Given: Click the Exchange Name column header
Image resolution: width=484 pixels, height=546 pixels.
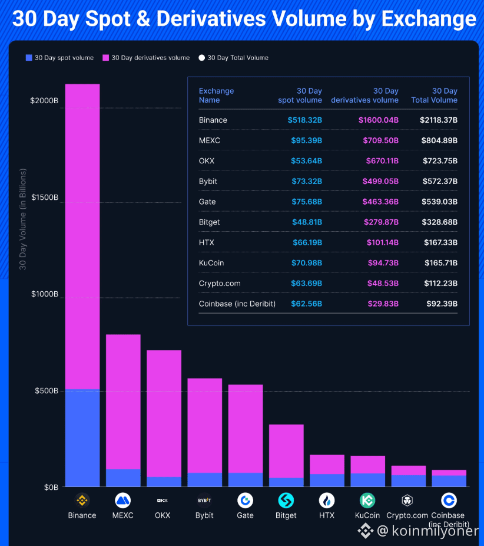Looking at the screenshot, I should tap(216, 96).
